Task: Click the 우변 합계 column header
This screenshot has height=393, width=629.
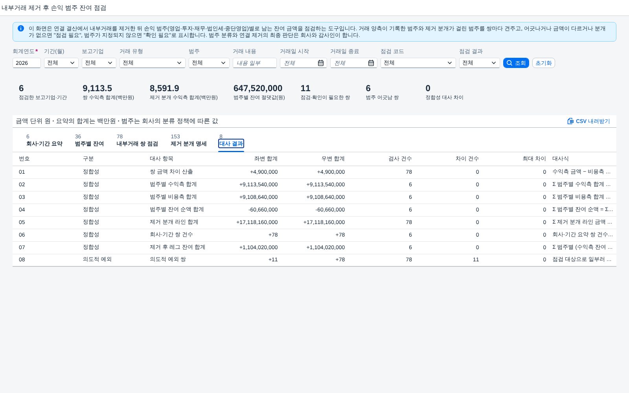Action: (333, 159)
